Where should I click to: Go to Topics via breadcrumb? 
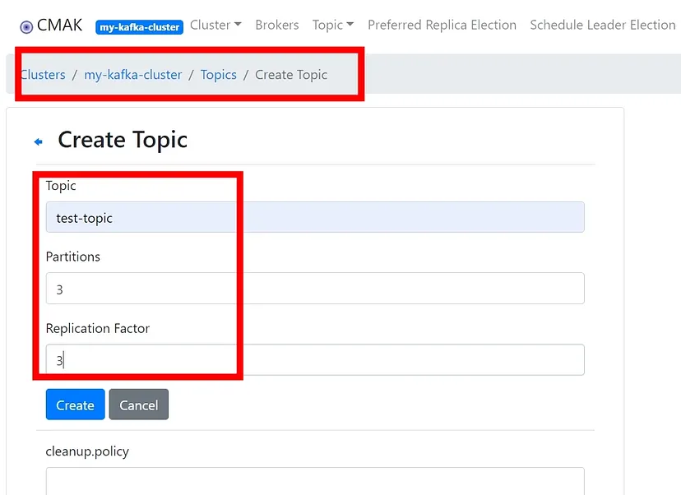219,75
